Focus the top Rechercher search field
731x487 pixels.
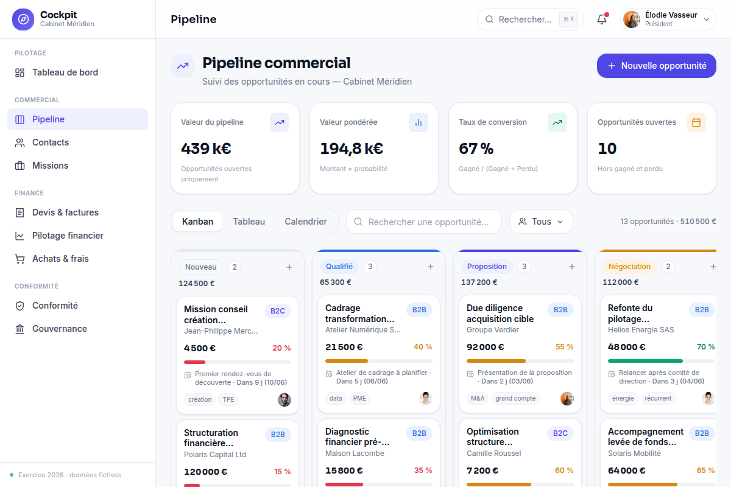[530, 19]
